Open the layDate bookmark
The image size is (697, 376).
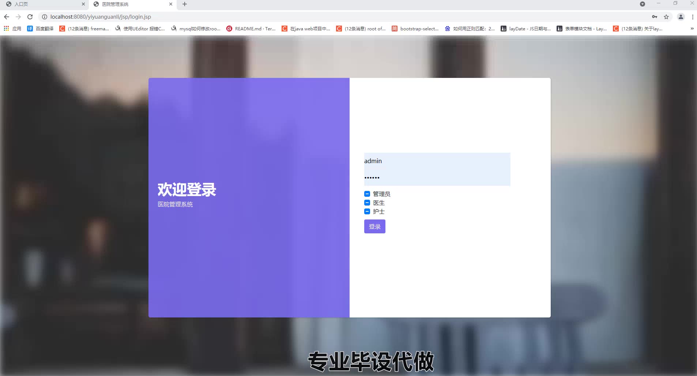[x=526, y=29]
